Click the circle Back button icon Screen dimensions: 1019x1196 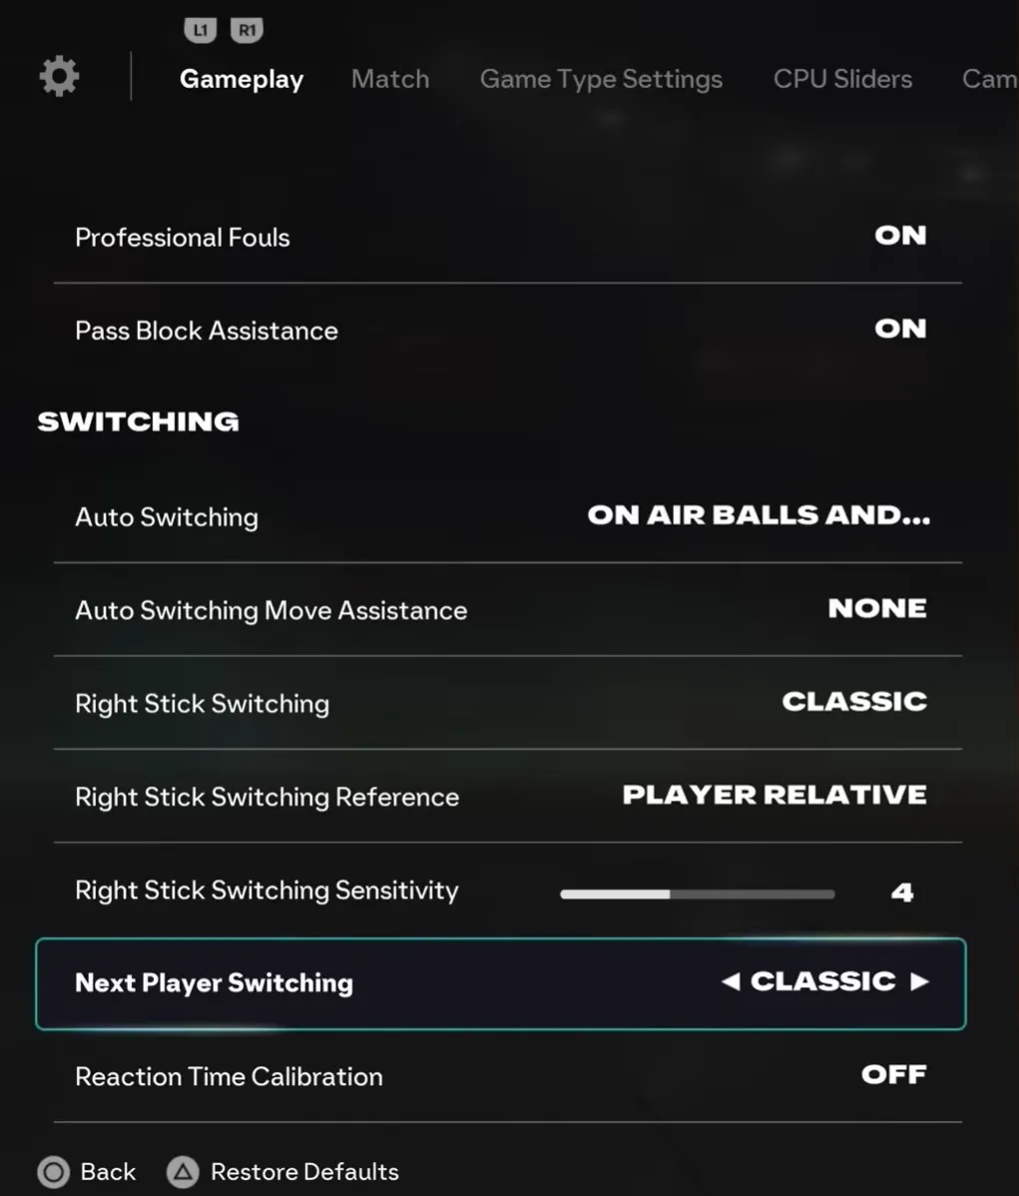click(54, 1172)
